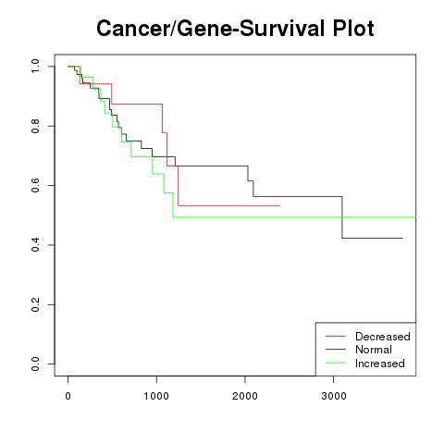The width and height of the screenshot is (444, 444).
Task: Click the 0.2 y-axis tick label
Action: [35, 304]
